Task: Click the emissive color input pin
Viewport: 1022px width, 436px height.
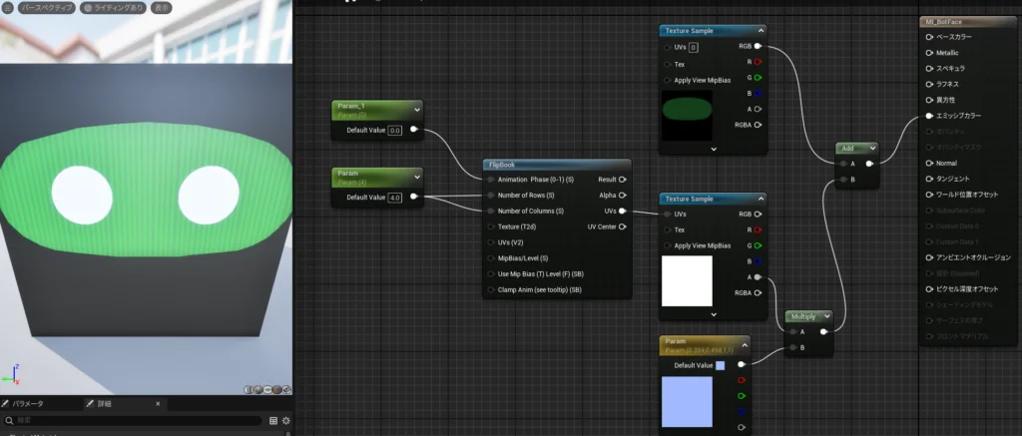Action: point(929,116)
